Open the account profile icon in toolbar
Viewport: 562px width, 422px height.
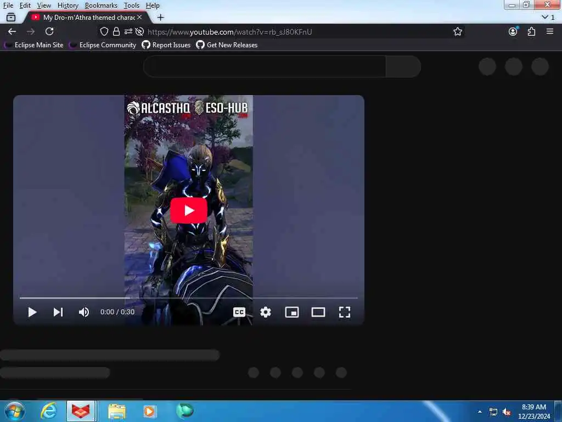point(513,31)
